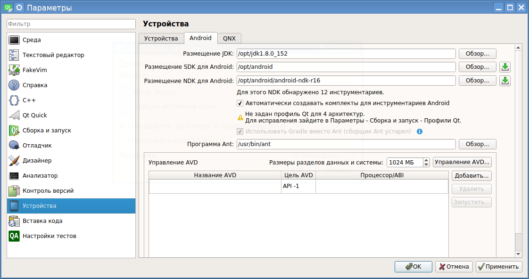Edit the Android SDK path field
The image size is (529, 279).
click(x=346, y=67)
